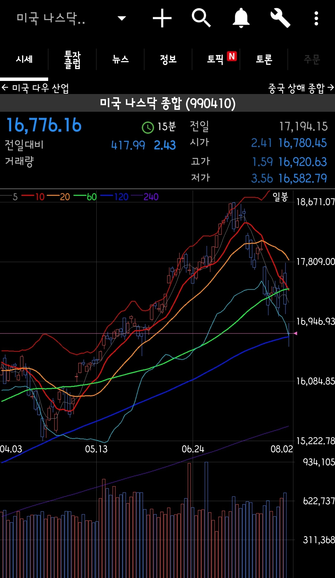The width and height of the screenshot is (335, 578).
Task: Tap the stock name field 미국 나스닥..
Action: pos(51,18)
